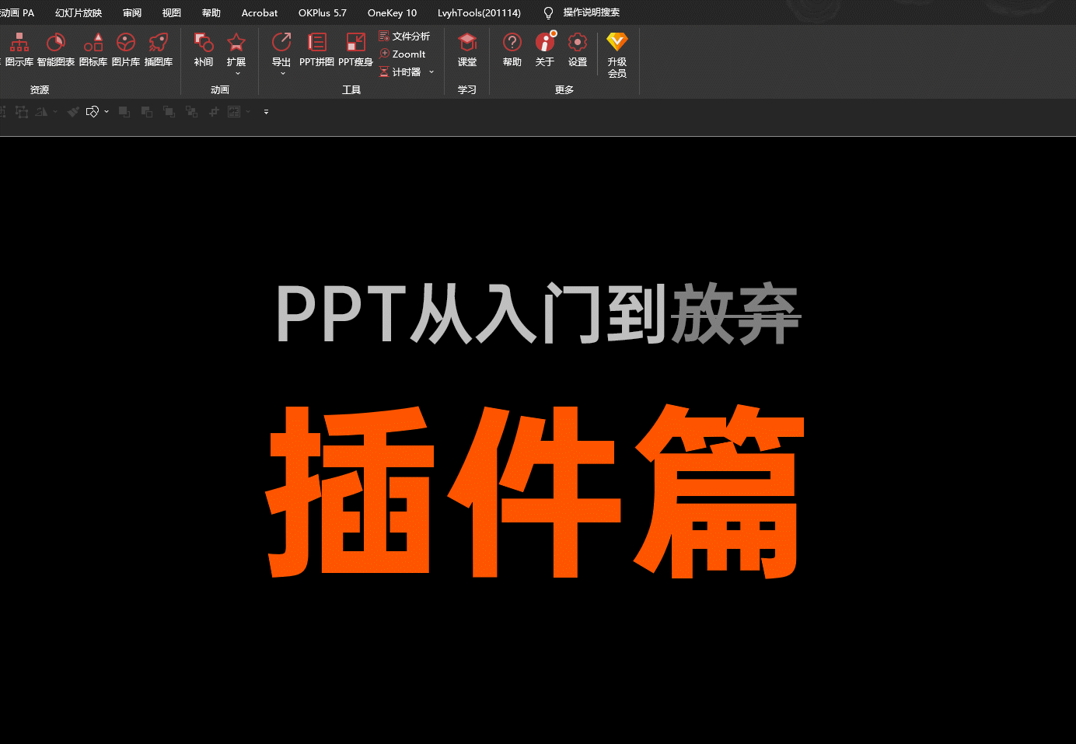Launch the ZoomIt screen zoom tool
Viewport: 1076px width, 744px height.
point(403,54)
